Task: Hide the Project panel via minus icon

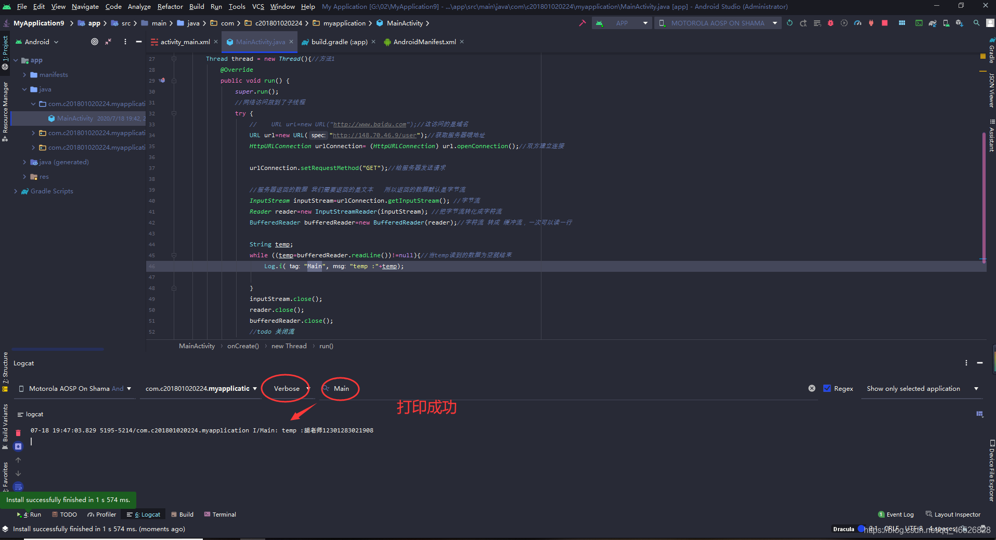Action: coord(139,42)
